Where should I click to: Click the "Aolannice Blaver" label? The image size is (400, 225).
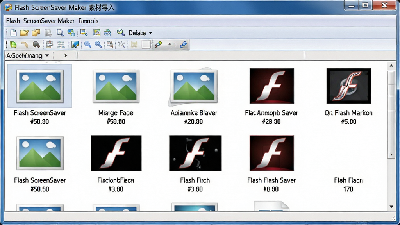coord(194,113)
